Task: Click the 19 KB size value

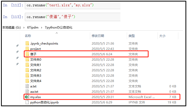Action: (x=172, y=102)
